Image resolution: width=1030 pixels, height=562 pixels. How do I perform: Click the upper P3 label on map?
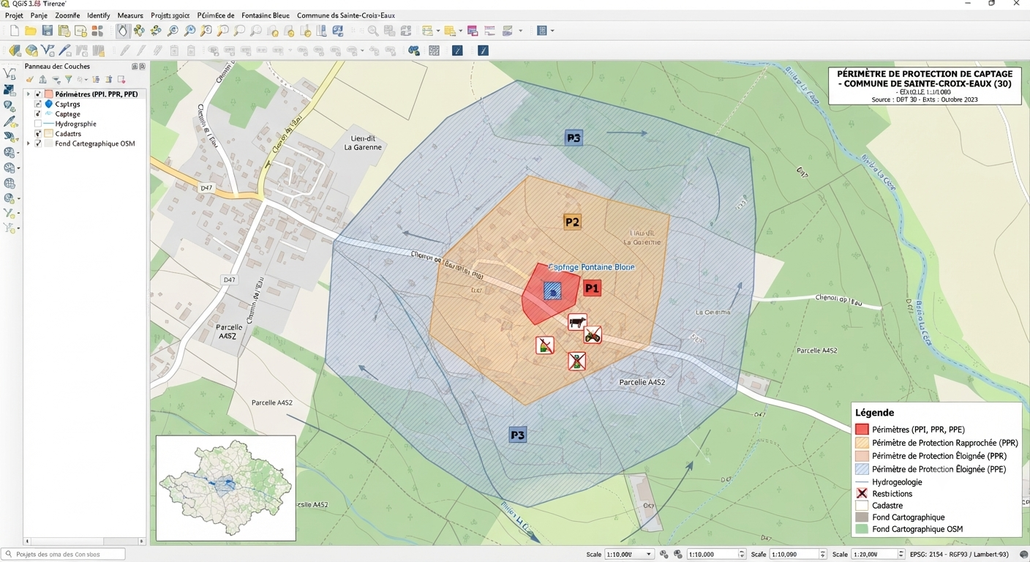click(x=574, y=138)
